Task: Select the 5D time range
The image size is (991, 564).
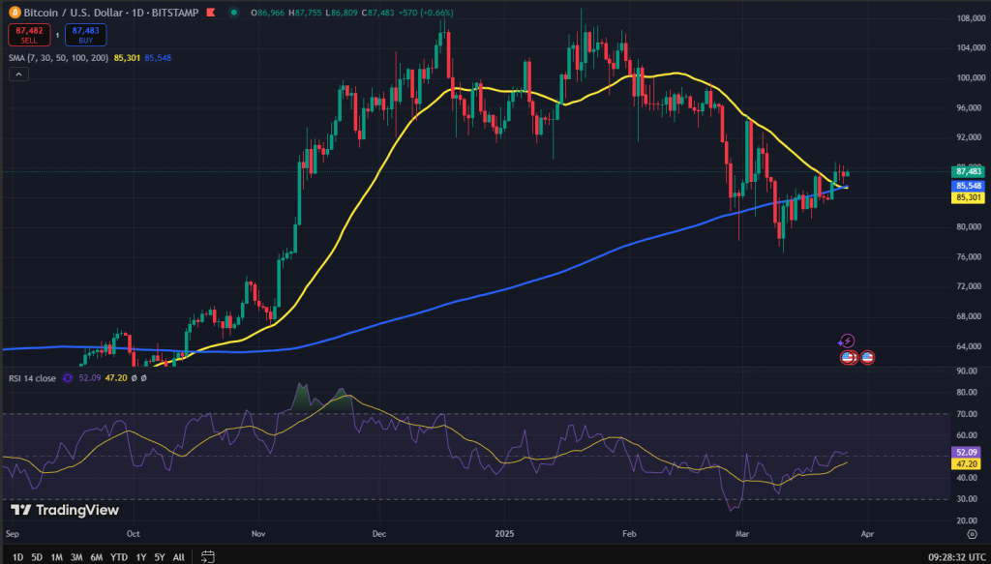Action: click(x=37, y=557)
